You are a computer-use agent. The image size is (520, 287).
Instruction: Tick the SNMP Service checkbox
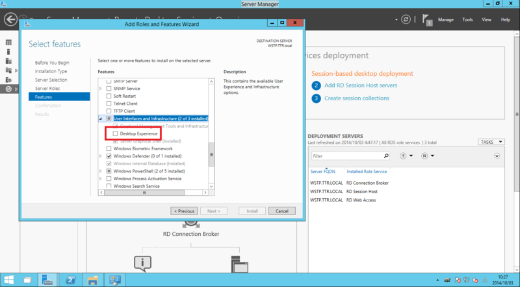[x=109, y=89]
